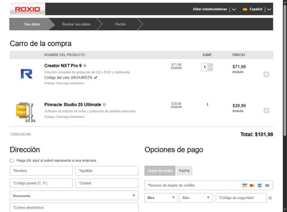
Task: Click the page vertical scrollbar
Action: coord(285,71)
